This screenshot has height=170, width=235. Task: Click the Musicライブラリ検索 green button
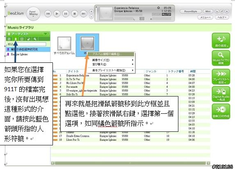click(221, 58)
